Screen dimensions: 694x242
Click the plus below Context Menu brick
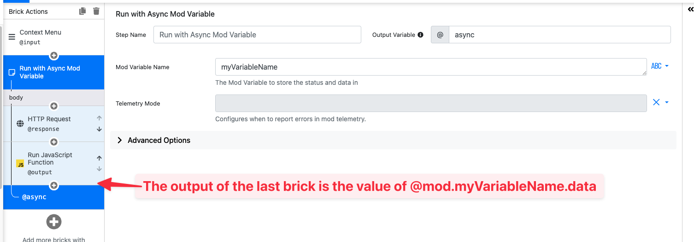pyautogui.click(x=54, y=56)
